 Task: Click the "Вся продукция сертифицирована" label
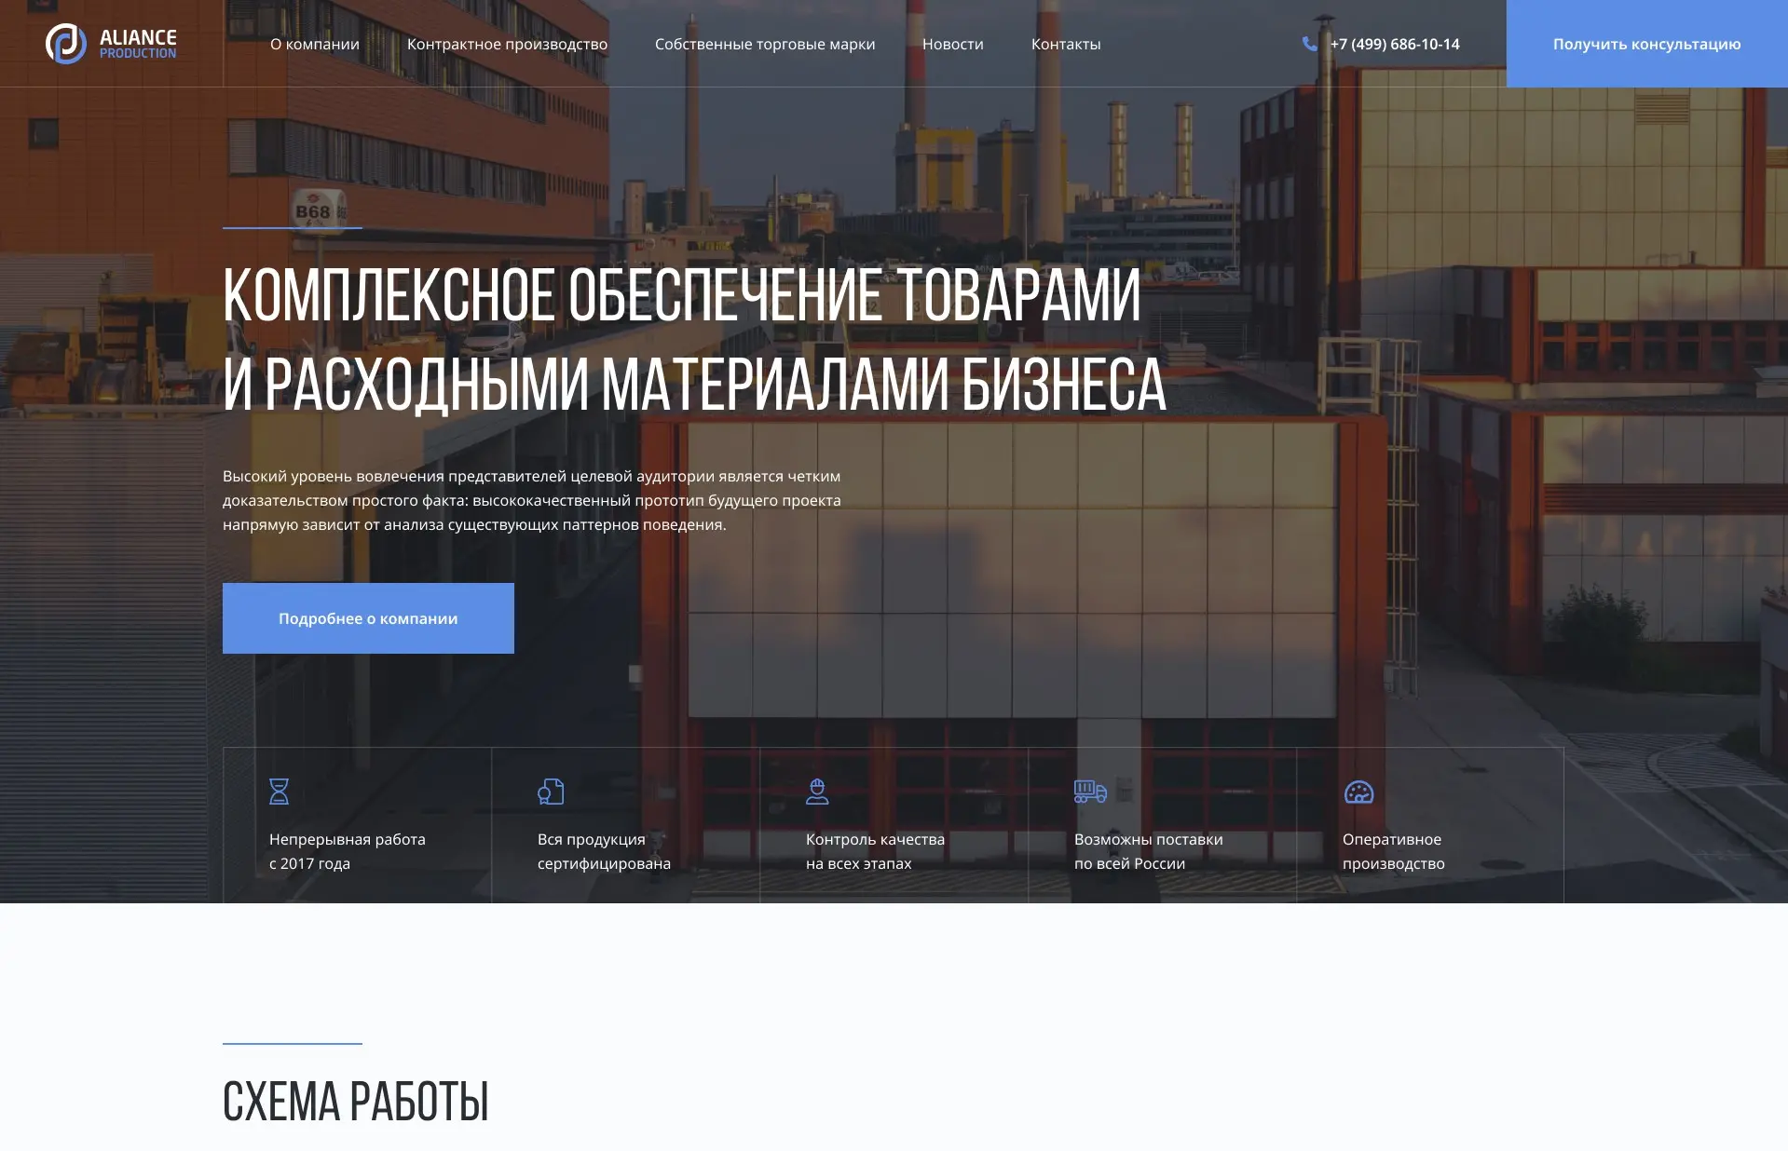(604, 851)
